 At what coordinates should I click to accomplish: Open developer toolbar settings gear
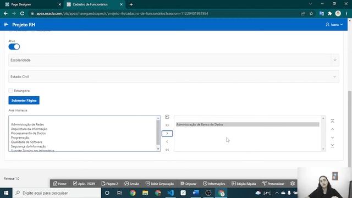coord(292,183)
